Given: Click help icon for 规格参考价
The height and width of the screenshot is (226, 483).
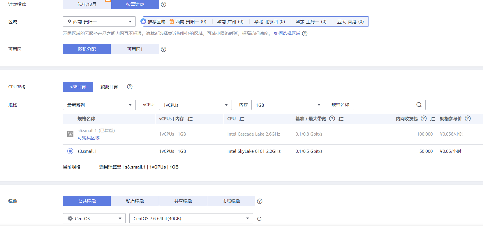Looking at the screenshot, I should (x=468, y=118).
